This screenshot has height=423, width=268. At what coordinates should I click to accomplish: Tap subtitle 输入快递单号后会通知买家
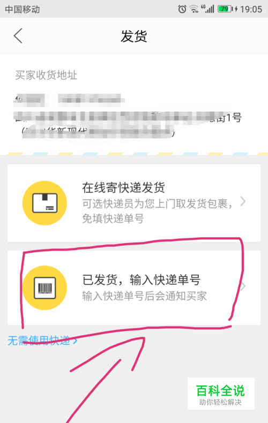pyautogui.click(x=145, y=296)
